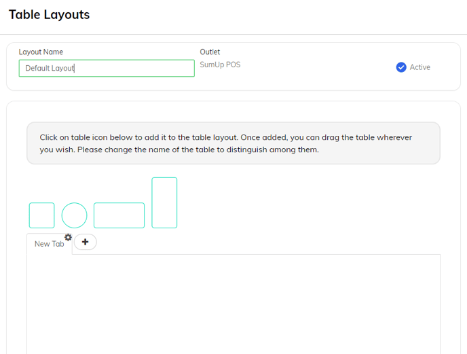Click the Layout Name field label
The width and height of the screenshot is (467, 354).
41,52
